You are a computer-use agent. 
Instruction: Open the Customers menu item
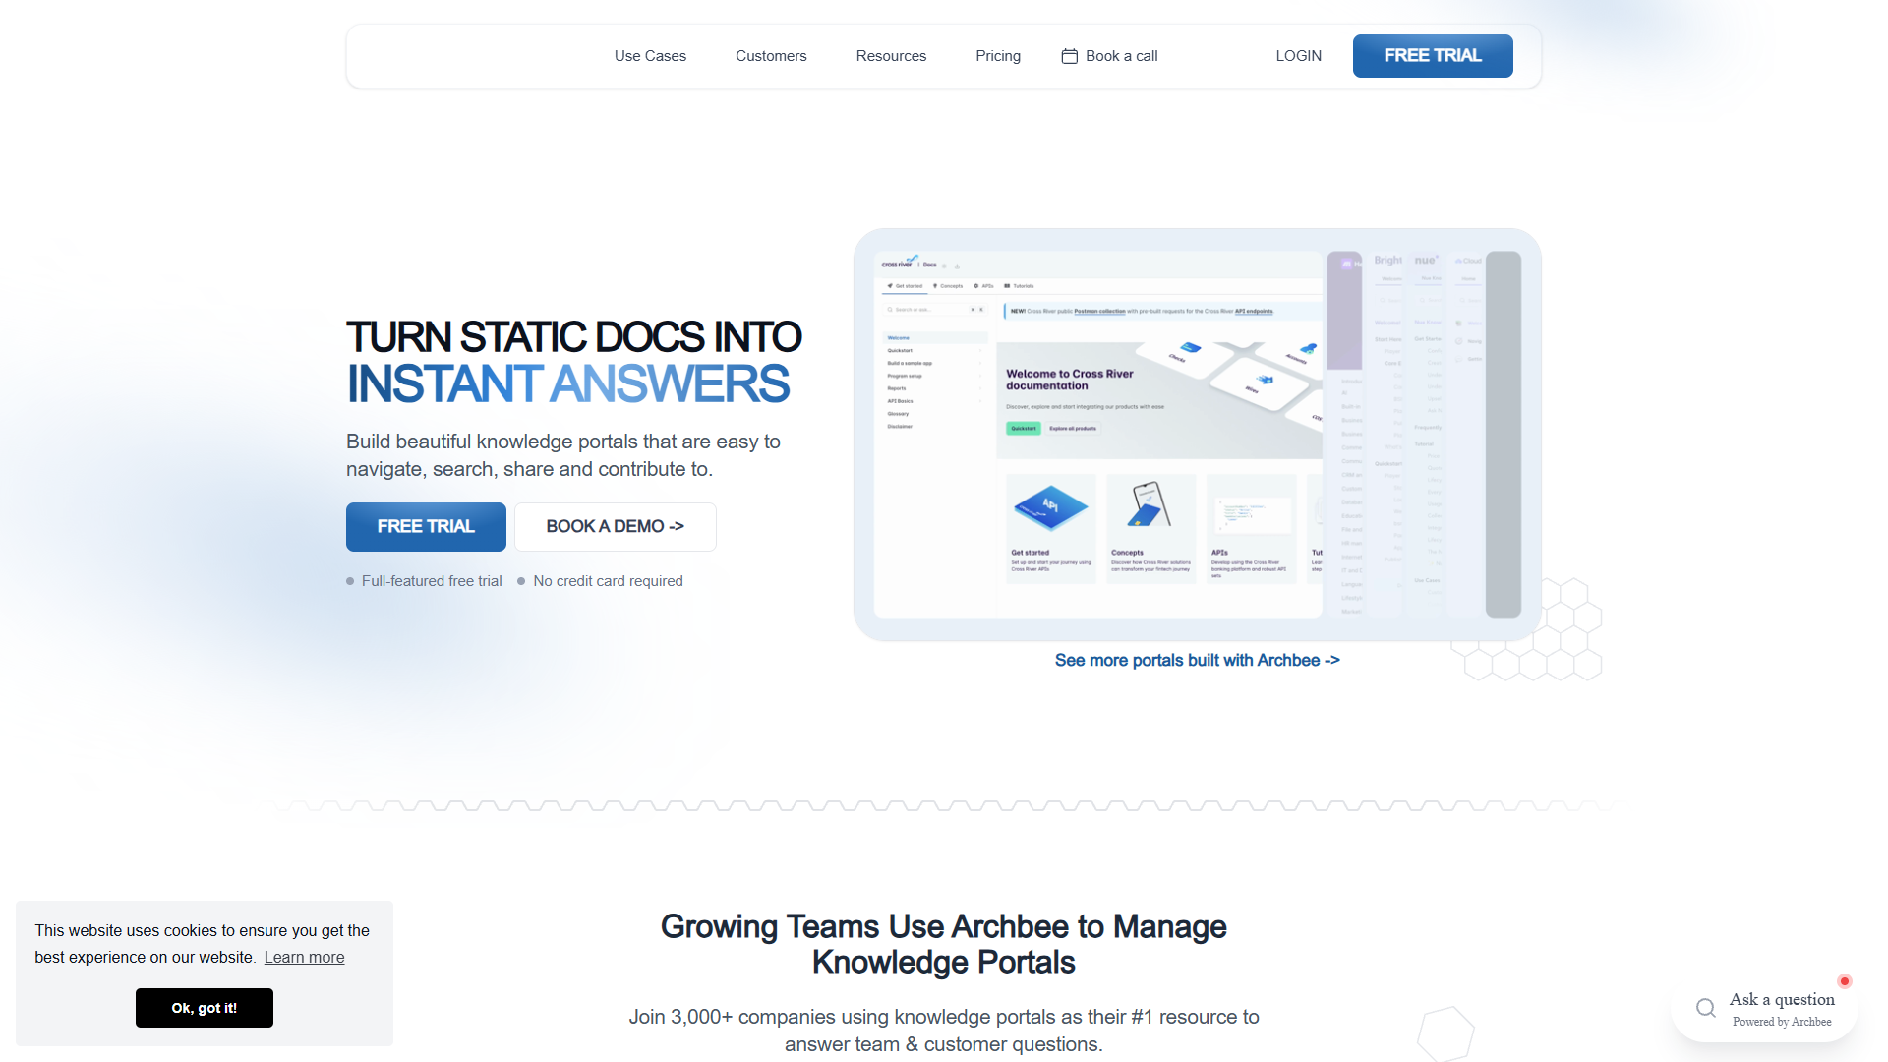(x=771, y=56)
